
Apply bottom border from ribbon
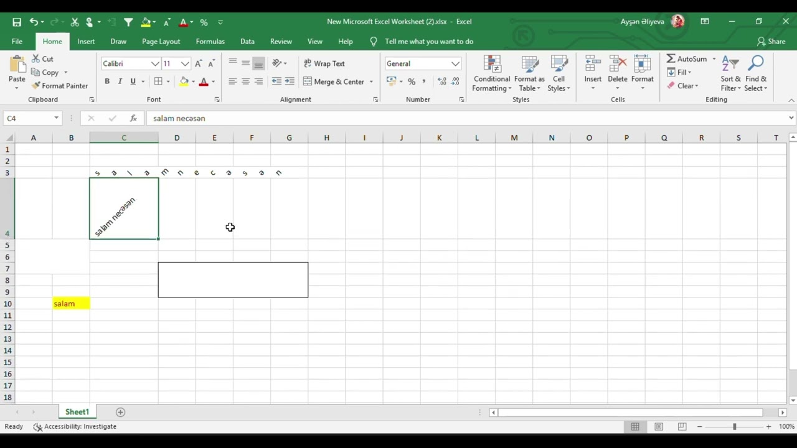pyautogui.click(x=158, y=82)
